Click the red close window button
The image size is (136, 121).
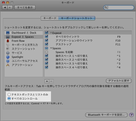pyautogui.click(x=4, y=3)
